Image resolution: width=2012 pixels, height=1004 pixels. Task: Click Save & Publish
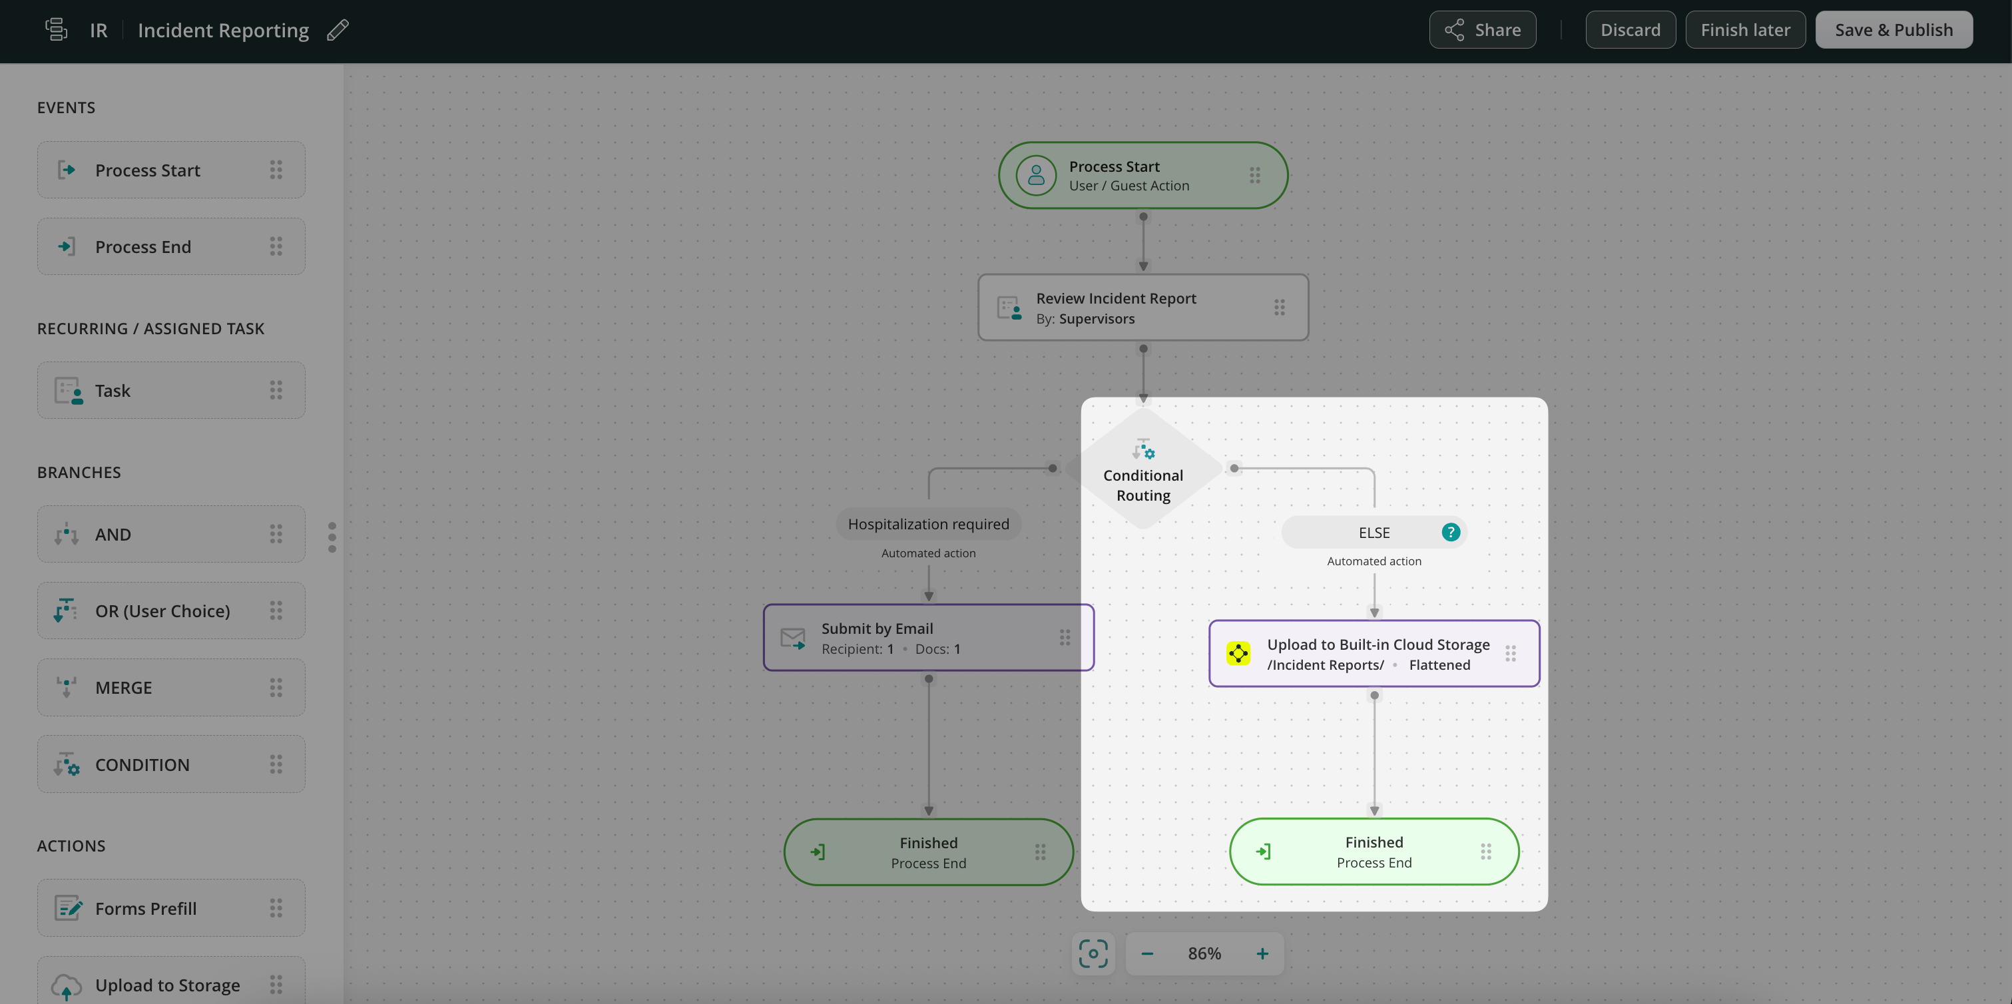coord(1893,30)
